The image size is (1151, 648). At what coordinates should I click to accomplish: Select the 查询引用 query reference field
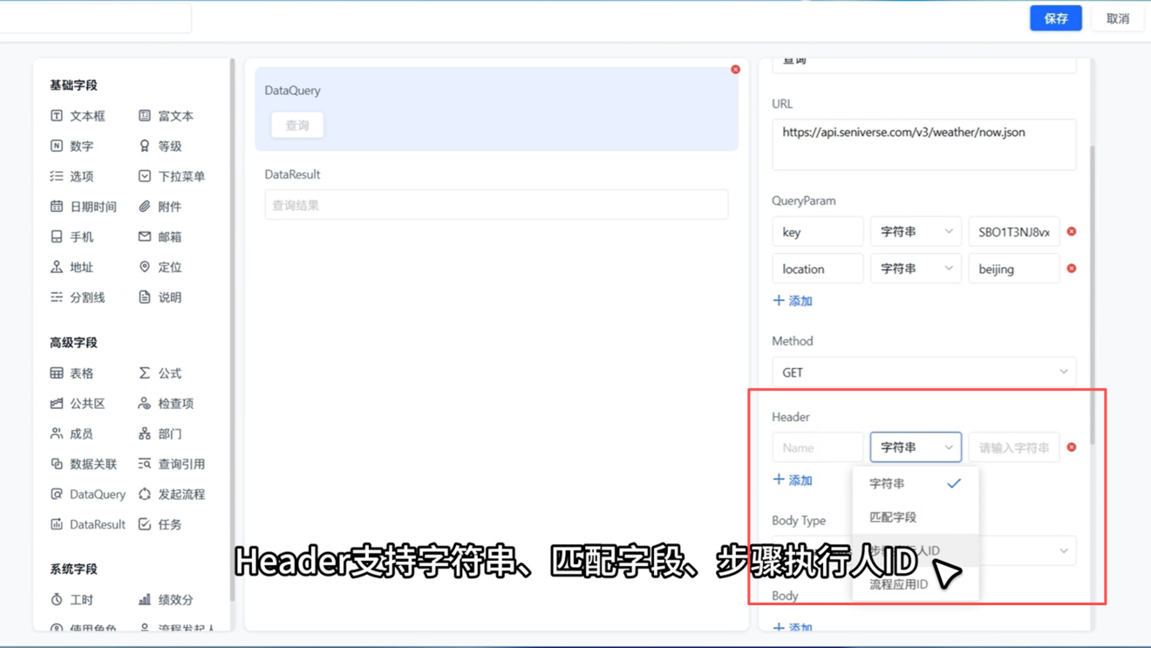[x=171, y=464]
